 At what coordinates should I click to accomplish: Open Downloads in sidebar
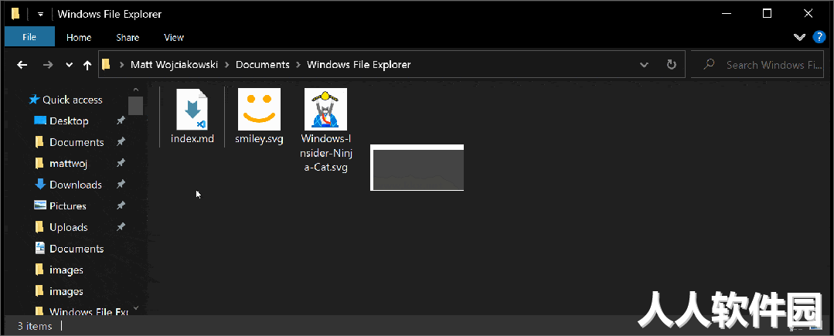tap(76, 185)
